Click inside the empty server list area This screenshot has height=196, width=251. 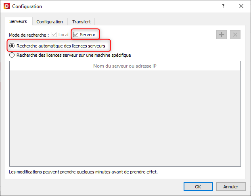[x=125, y=118]
